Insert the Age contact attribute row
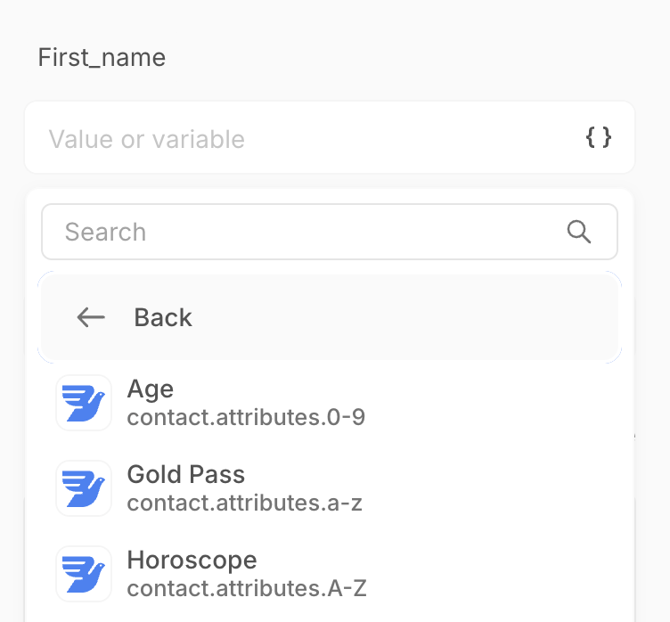Screen dimensions: 670x622 pos(356,403)
